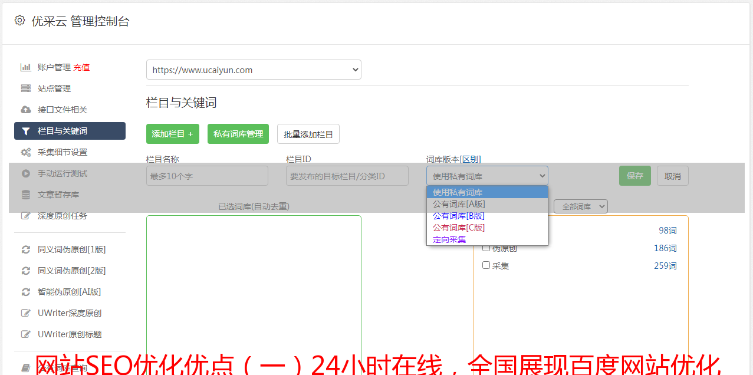753x375 pixels.
Task: Click the refresh icon beside 同义词伪原创[2版]
Action: point(26,271)
